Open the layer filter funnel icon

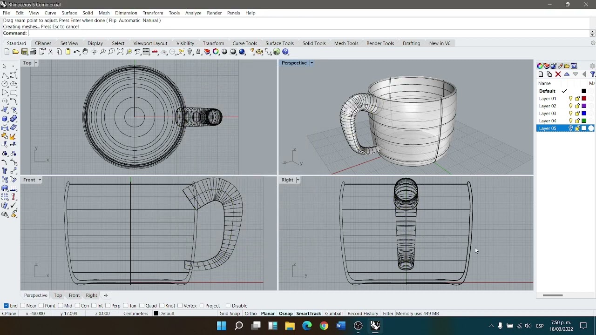tap(592, 74)
